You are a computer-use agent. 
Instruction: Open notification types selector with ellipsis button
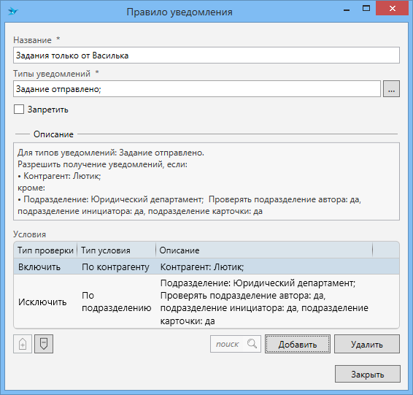(391, 89)
